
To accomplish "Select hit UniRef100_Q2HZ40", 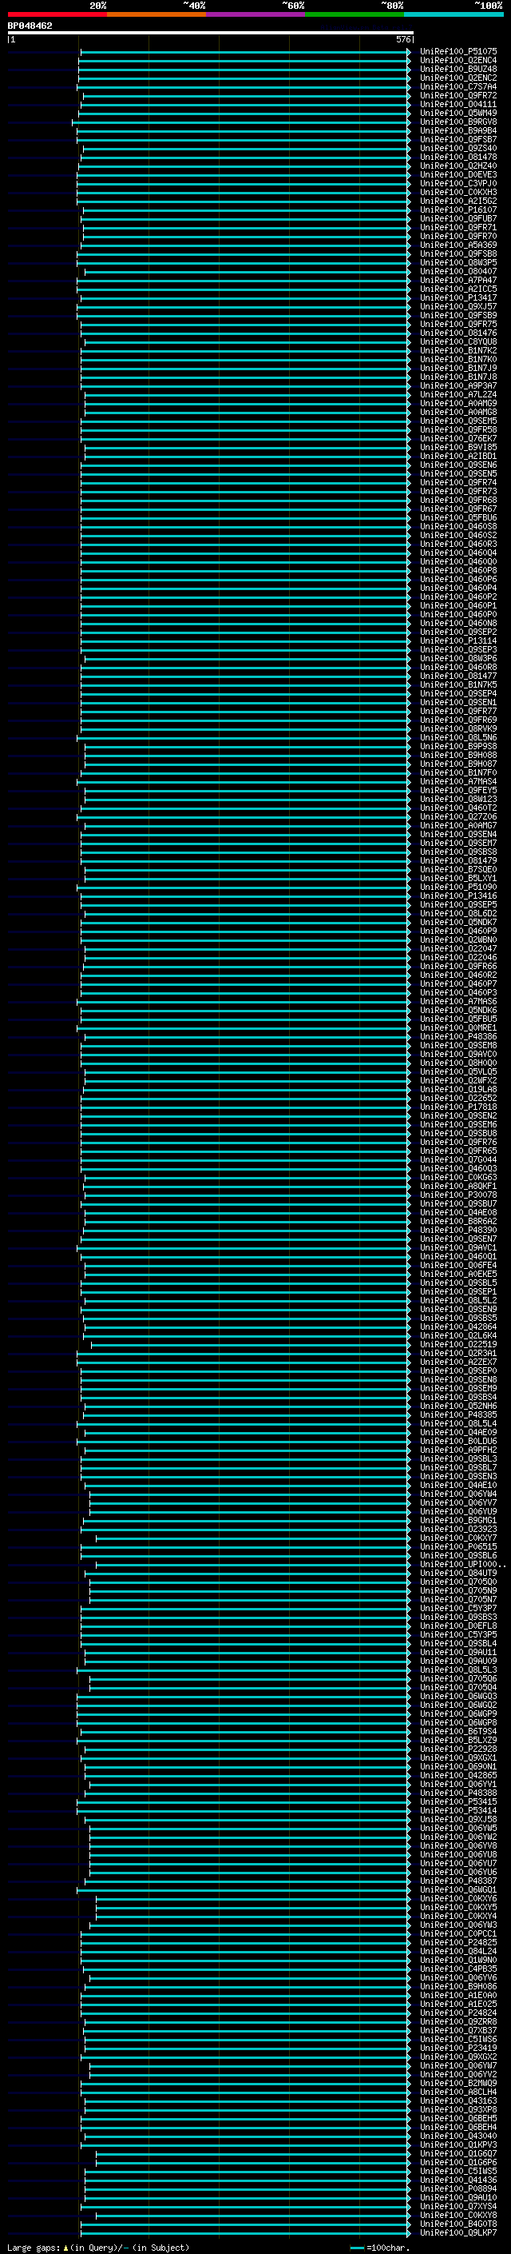I will (x=458, y=166).
